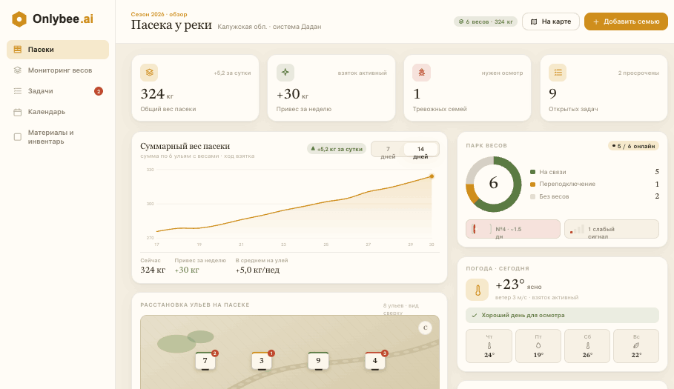Click the №4 low battery alert chip
Image resolution: width=674 pixels, height=389 pixels.
pyautogui.click(x=513, y=229)
